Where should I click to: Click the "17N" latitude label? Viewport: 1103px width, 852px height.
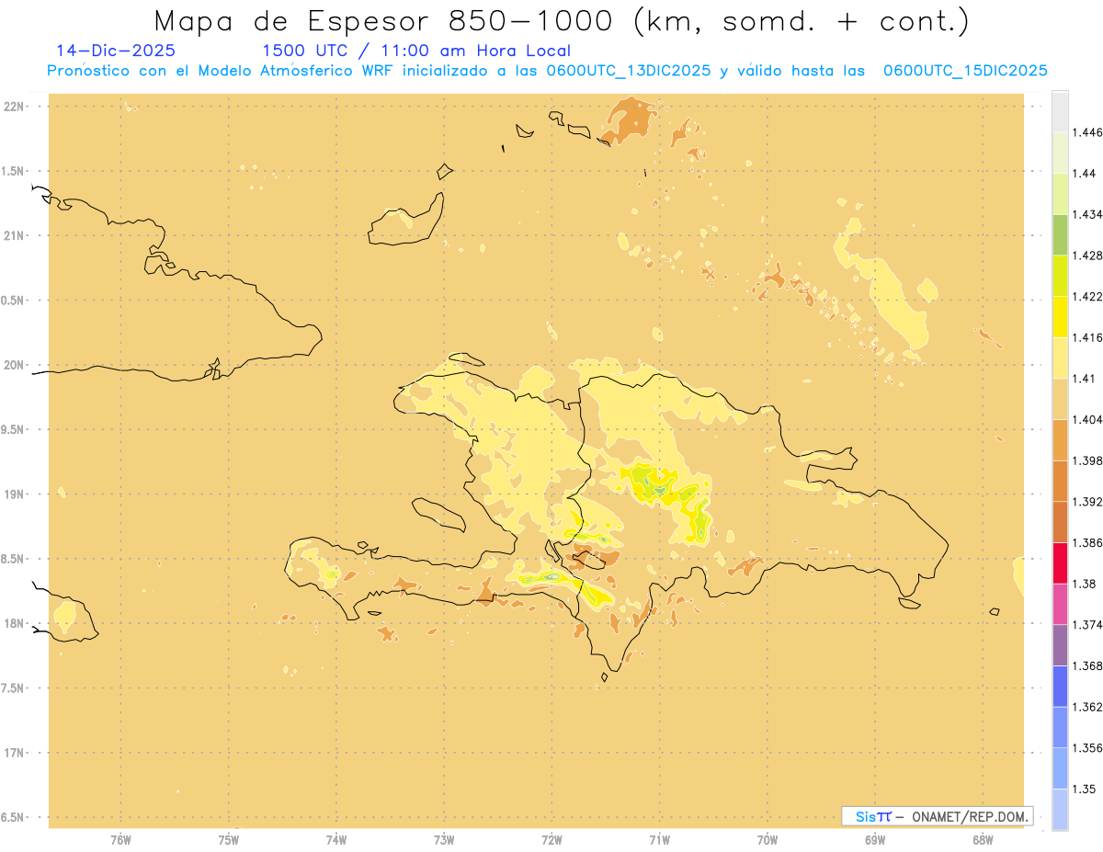click(15, 753)
